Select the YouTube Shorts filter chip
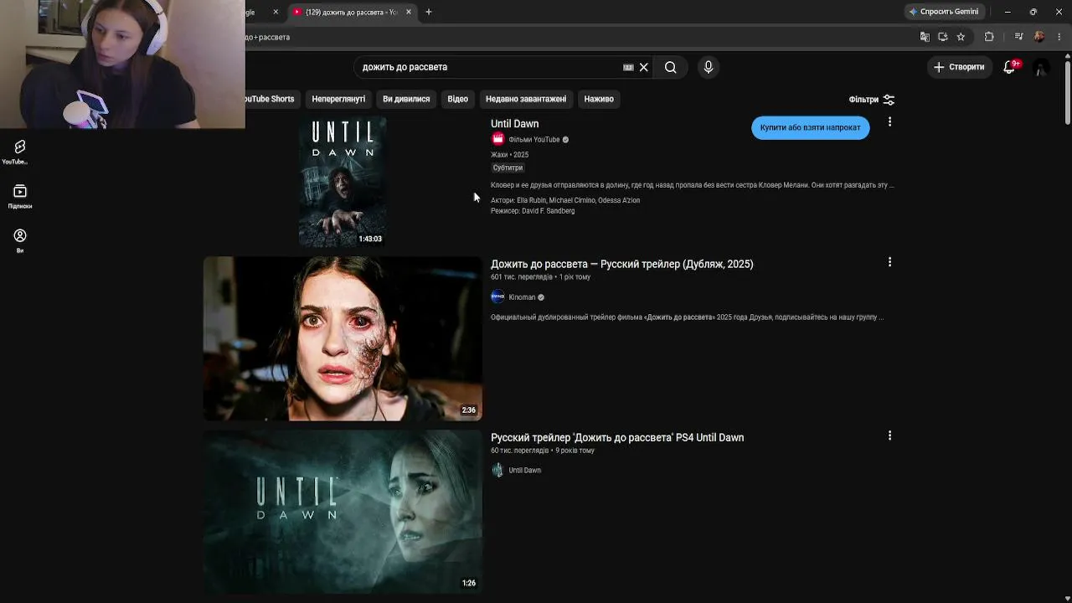The image size is (1072, 603). (268, 99)
